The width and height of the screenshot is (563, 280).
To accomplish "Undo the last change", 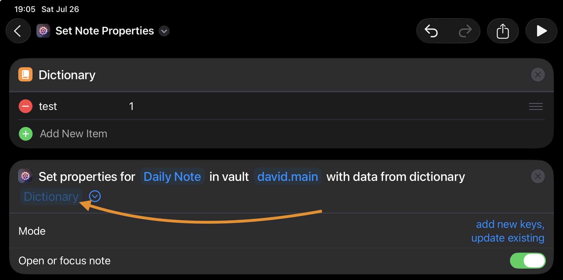I will point(431,31).
